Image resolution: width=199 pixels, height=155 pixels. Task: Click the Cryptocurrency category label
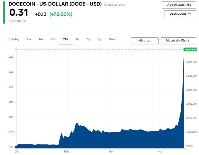click(x=115, y=5)
